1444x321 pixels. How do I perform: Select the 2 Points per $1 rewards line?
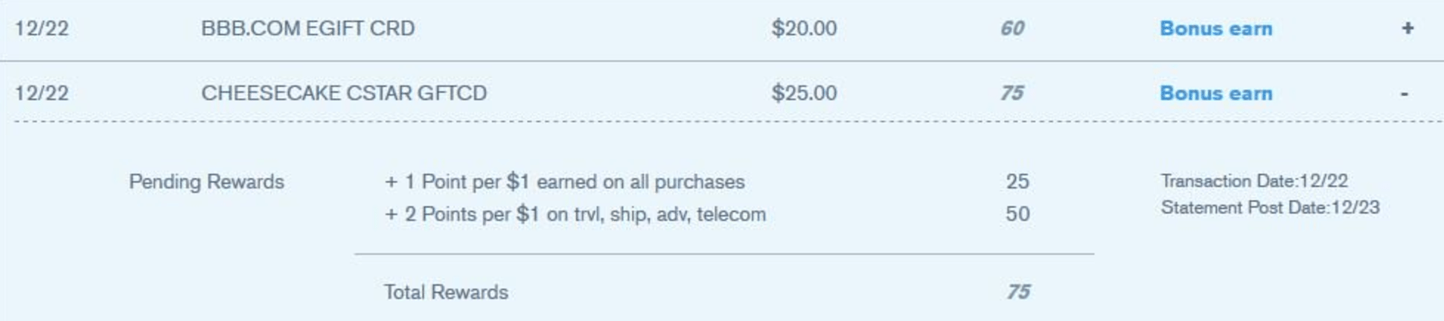[575, 214]
